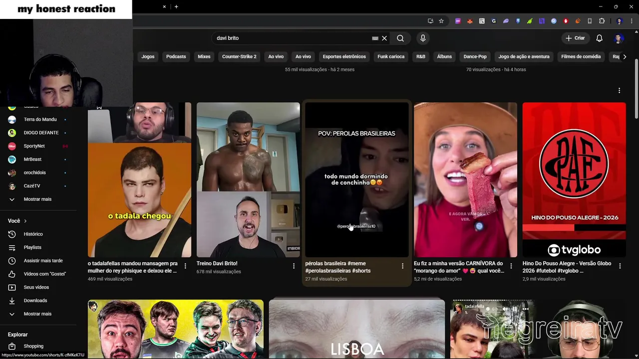639x359 pixels.
Task: Open Shorts shelf options menu
Action: 619,91
